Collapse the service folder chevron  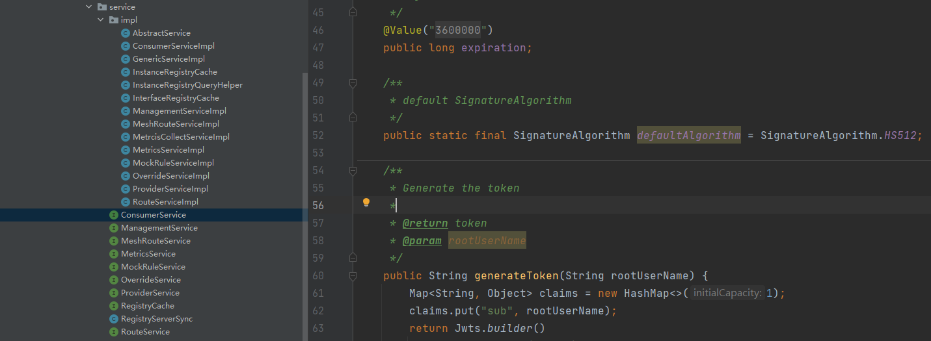89,7
